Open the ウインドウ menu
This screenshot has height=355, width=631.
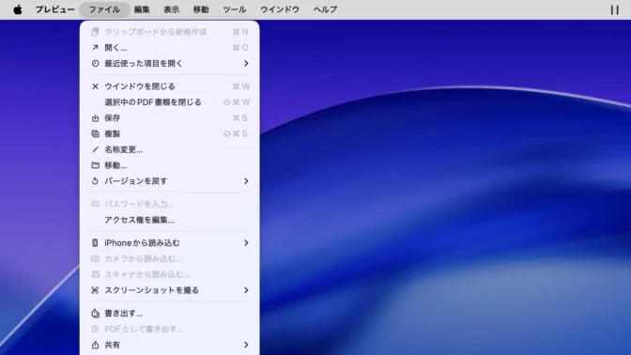tap(280, 9)
